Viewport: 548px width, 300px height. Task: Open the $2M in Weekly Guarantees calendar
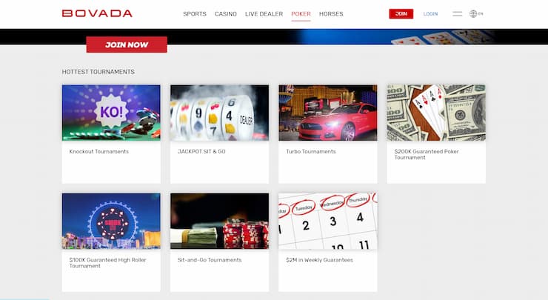pos(328,221)
